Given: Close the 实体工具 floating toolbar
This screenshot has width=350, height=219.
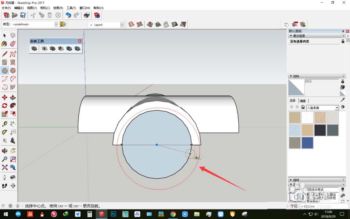Looking at the screenshot, I should point(80,41).
